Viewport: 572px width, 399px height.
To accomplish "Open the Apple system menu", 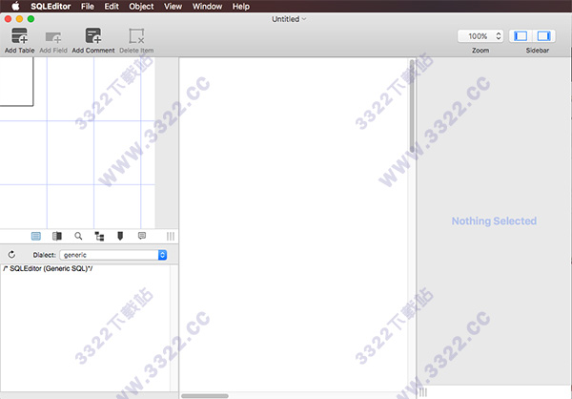I will (x=15, y=6).
